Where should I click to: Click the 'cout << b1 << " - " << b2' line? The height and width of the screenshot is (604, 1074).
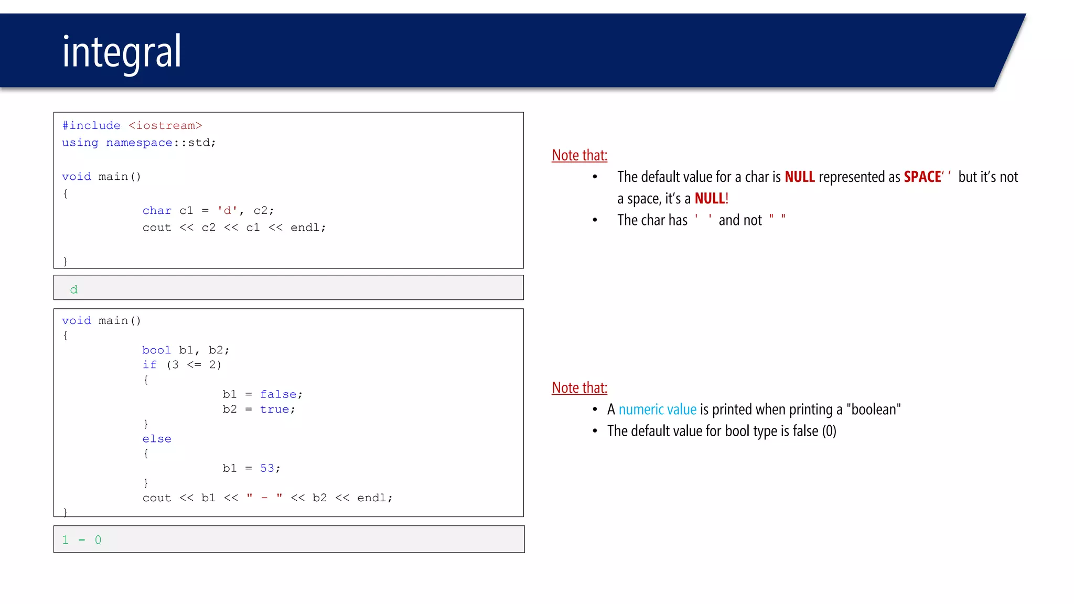tap(267, 498)
